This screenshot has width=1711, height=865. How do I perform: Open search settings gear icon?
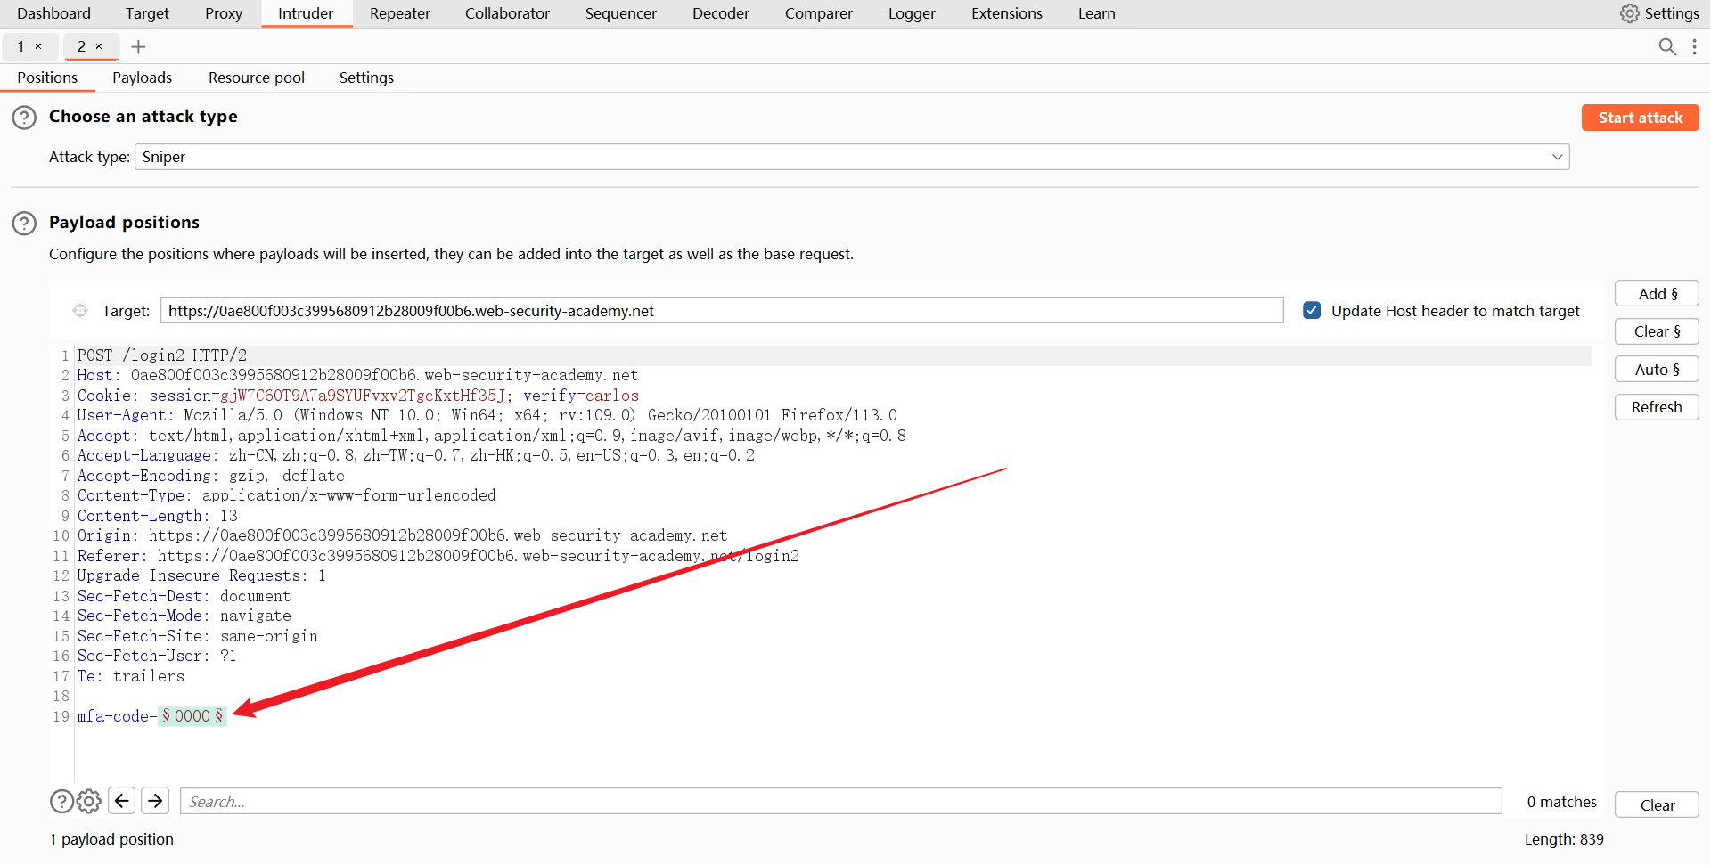(88, 802)
